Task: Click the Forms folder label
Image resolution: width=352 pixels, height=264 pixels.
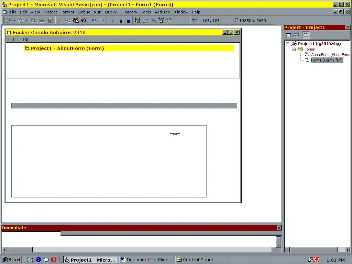Action: click(310, 49)
